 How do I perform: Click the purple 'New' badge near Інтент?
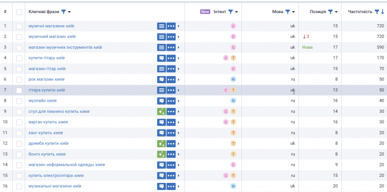(x=205, y=12)
